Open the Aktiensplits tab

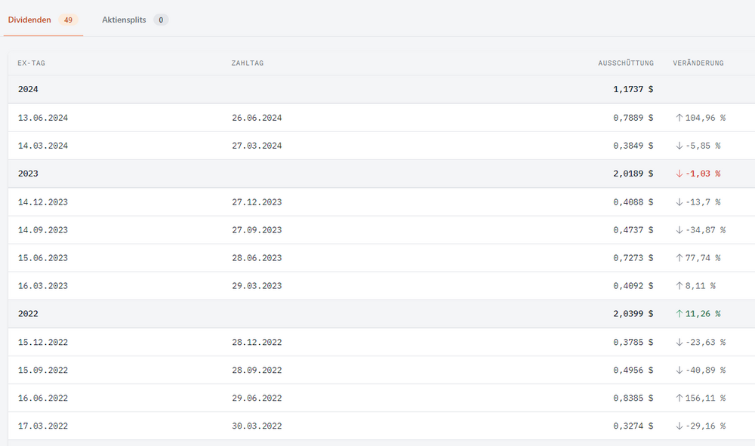click(x=124, y=20)
